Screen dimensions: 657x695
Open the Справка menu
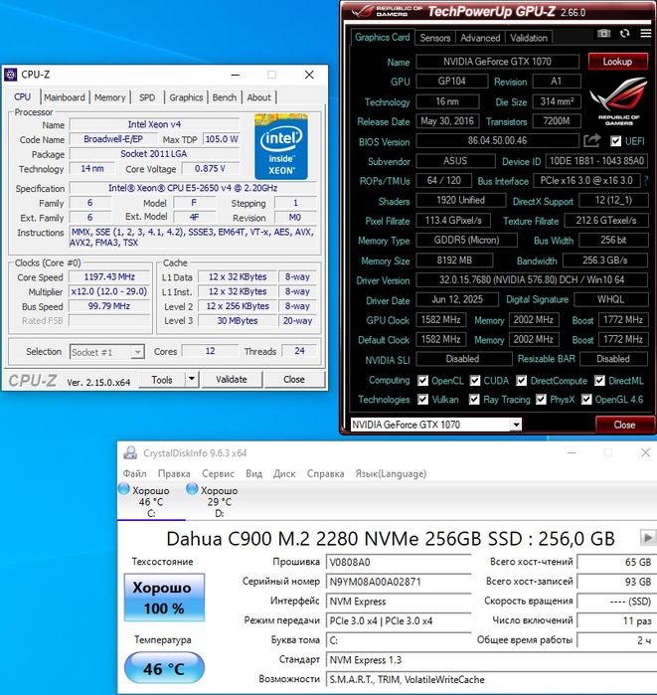click(326, 473)
